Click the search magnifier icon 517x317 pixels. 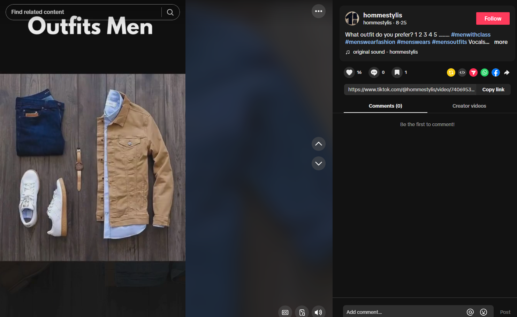(170, 12)
